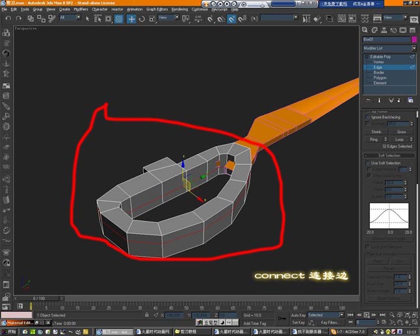
Task: Open the Display command panel tab
Action: coord(403,30)
